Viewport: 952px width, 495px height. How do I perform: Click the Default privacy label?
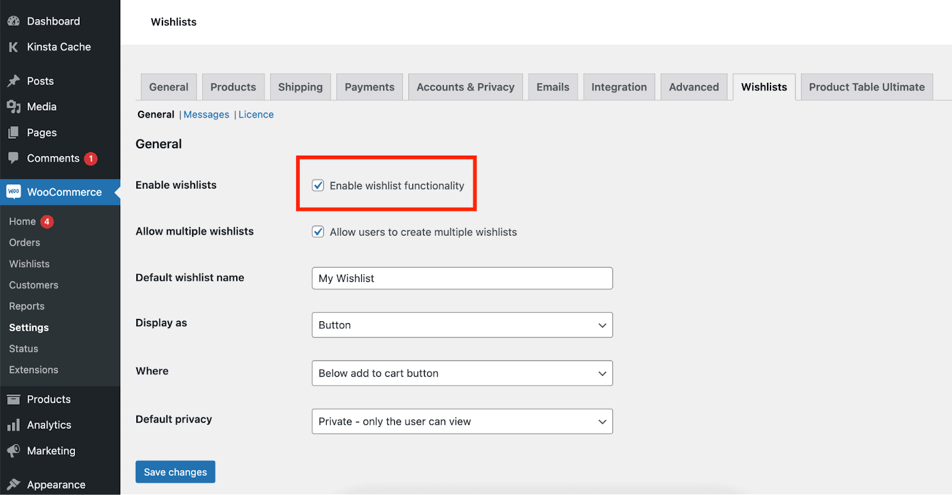(174, 419)
